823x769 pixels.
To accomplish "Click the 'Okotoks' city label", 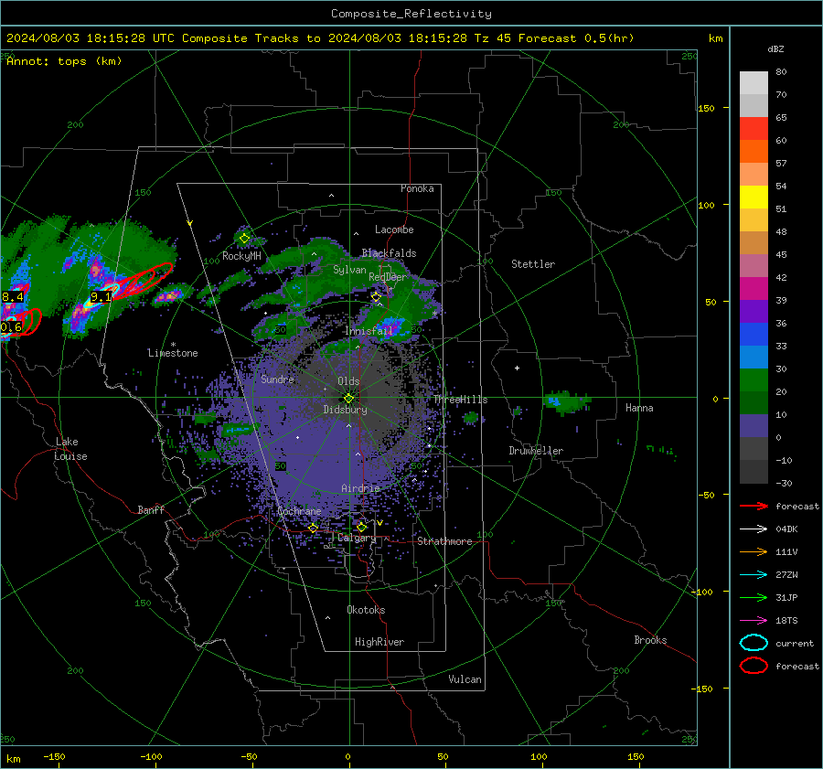I will [x=366, y=610].
